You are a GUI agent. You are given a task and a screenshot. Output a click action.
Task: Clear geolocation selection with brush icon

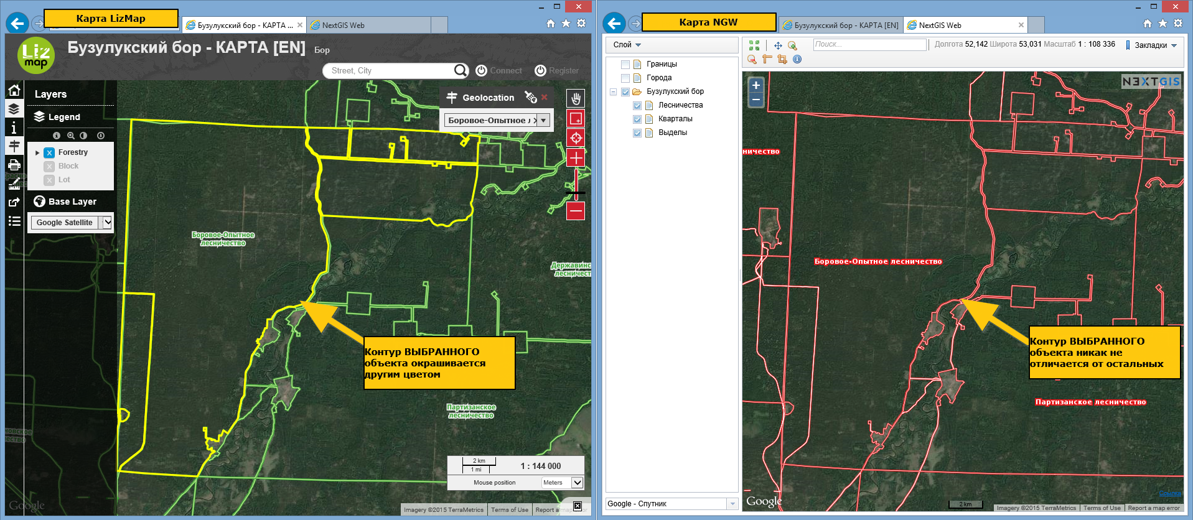530,97
